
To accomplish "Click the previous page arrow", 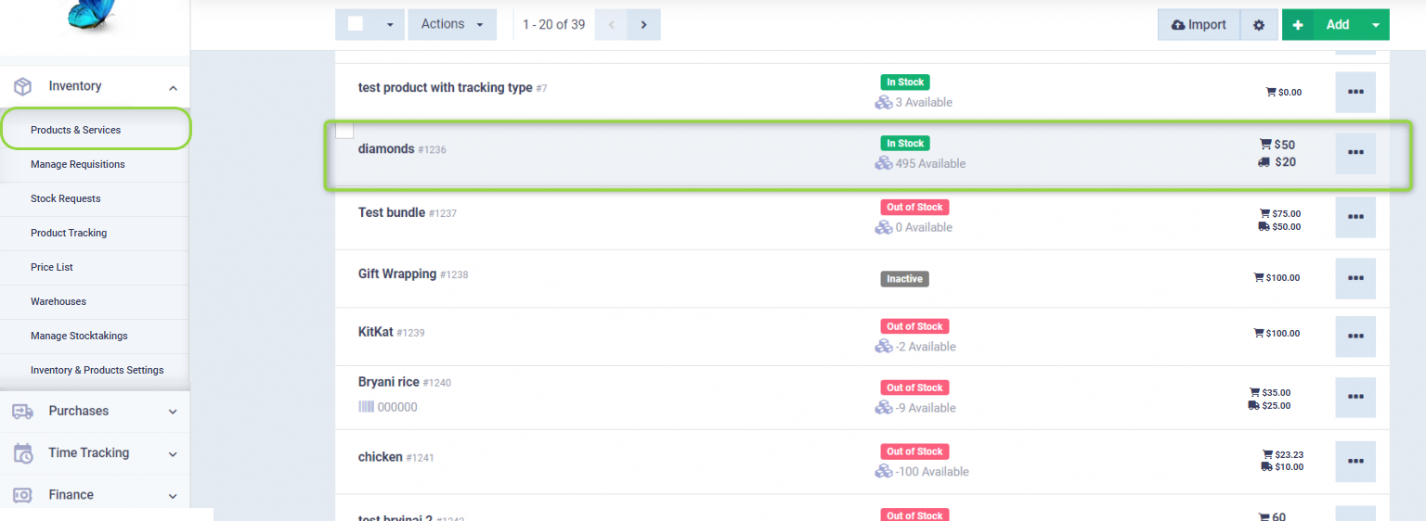I will pos(611,25).
